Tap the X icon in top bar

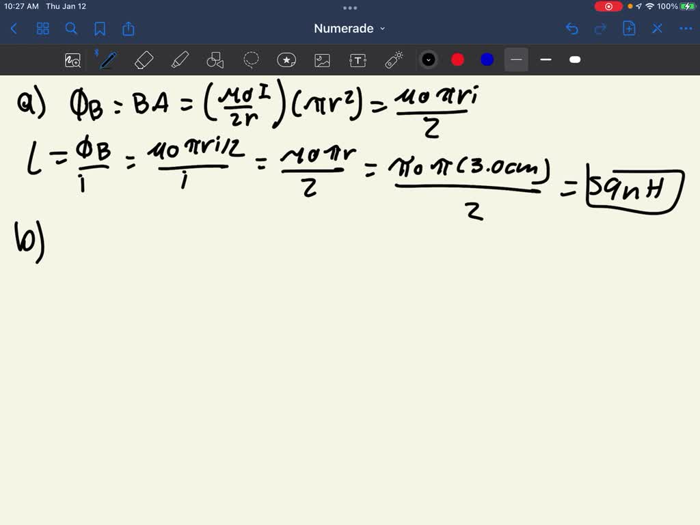point(657,29)
